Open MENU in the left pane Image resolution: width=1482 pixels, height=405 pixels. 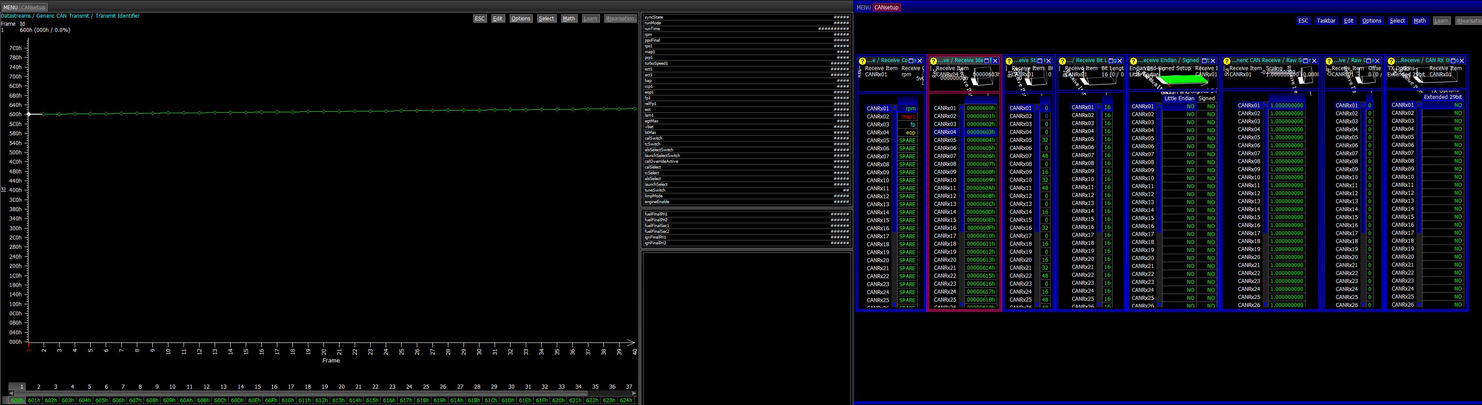tap(10, 8)
